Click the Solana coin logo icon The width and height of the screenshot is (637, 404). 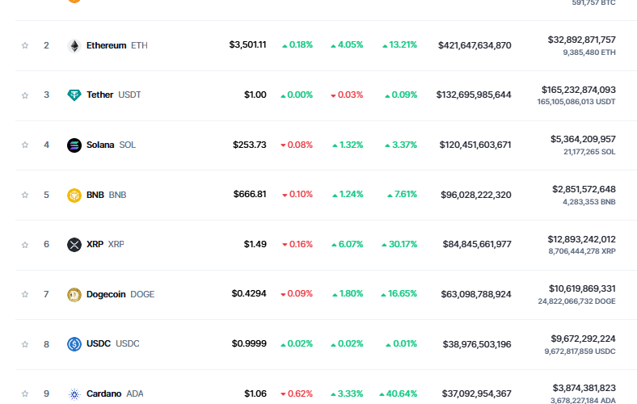point(74,145)
